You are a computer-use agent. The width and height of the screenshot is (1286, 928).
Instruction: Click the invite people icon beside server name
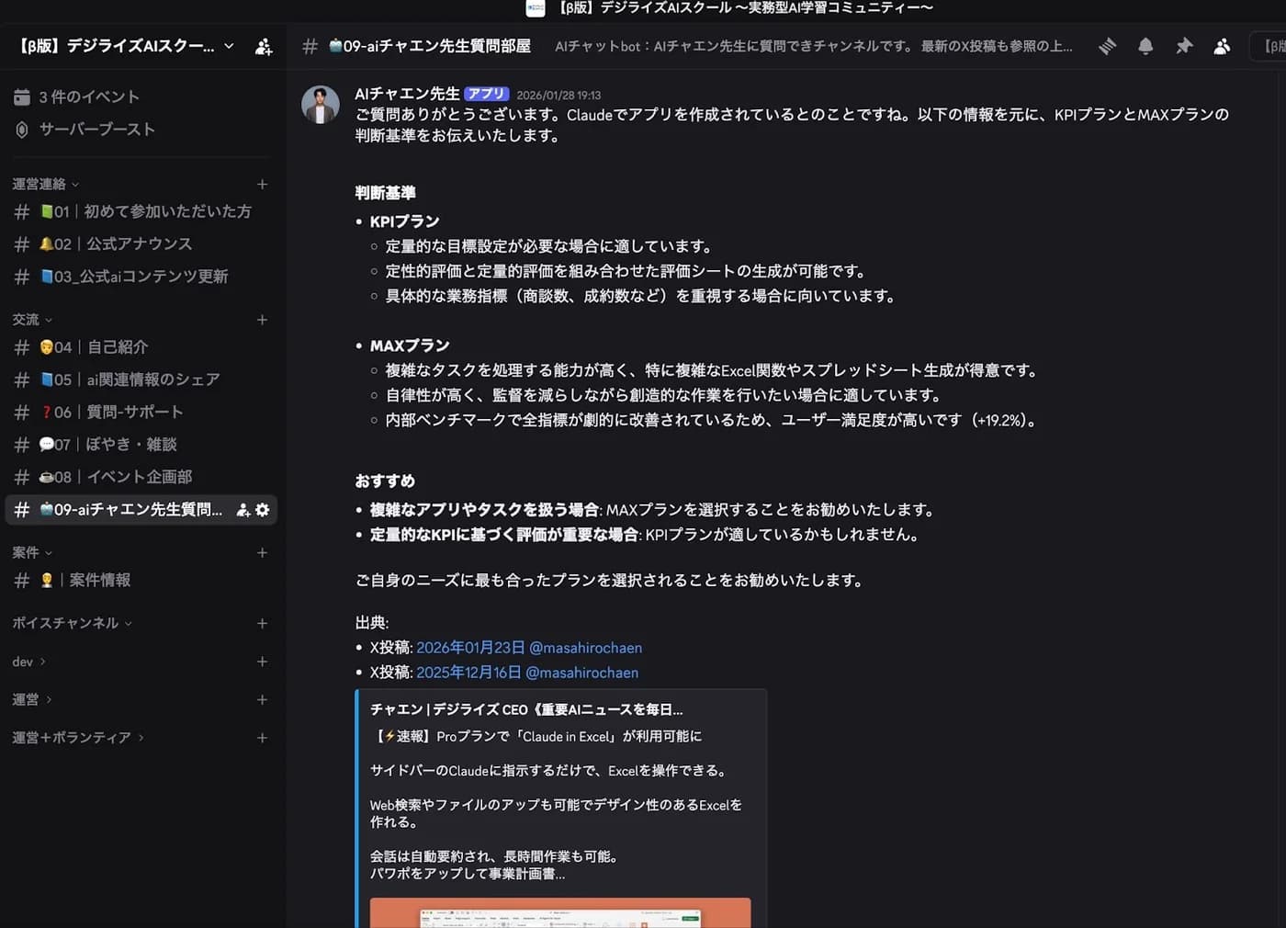(264, 47)
